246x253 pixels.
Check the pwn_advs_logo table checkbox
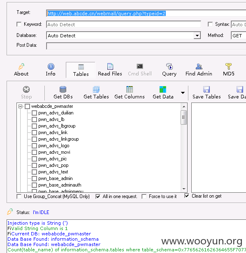(34, 146)
